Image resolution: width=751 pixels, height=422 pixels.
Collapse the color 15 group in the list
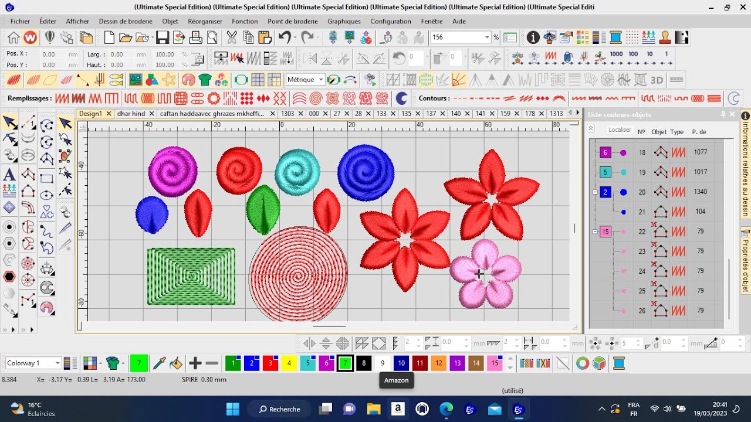pyautogui.click(x=595, y=232)
